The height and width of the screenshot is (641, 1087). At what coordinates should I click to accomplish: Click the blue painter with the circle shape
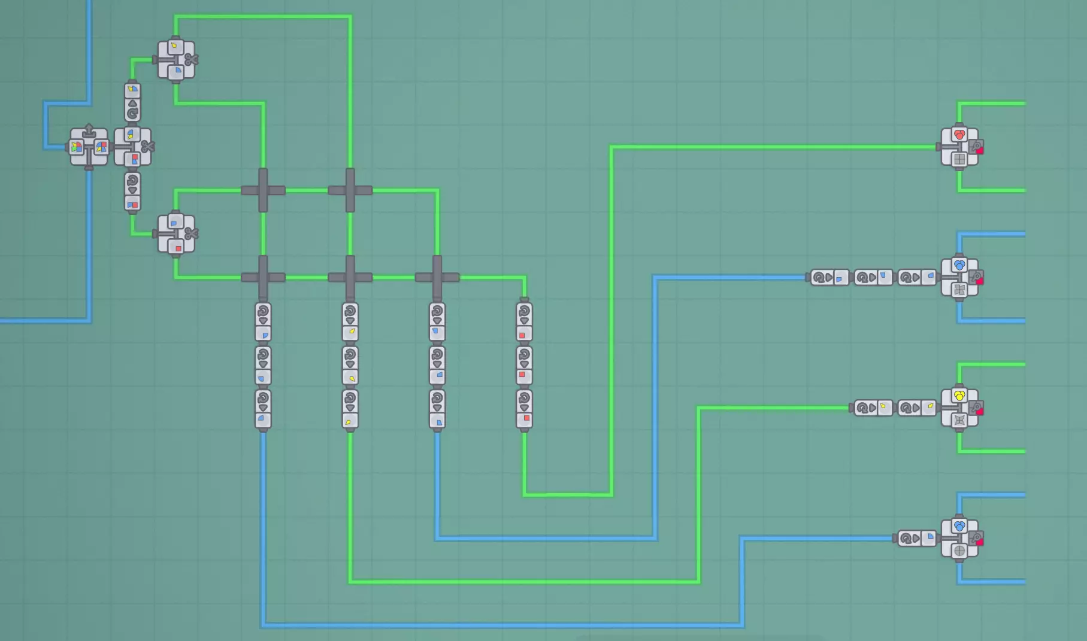click(x=961, y=538)
